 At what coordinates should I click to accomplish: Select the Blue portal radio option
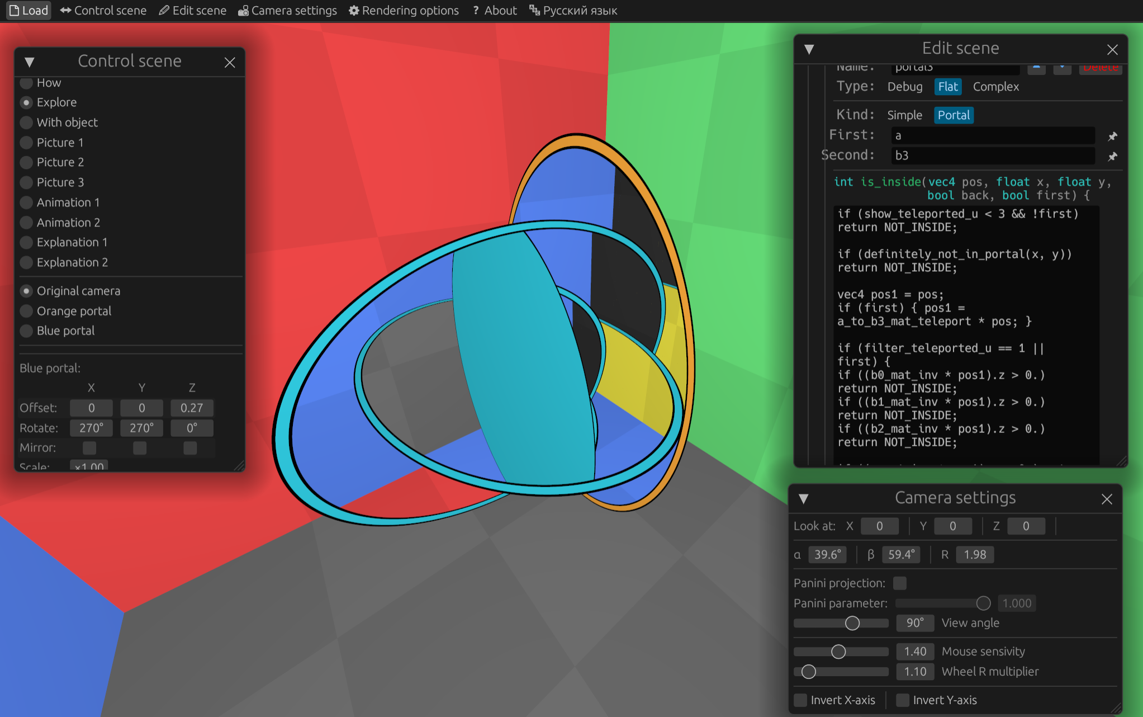[x=26, y=331]
